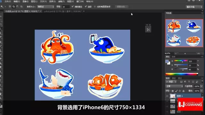Click the lock image pixels brush icon
The height and width of the screenshot is (115, 205).
(x=176, y=91)
